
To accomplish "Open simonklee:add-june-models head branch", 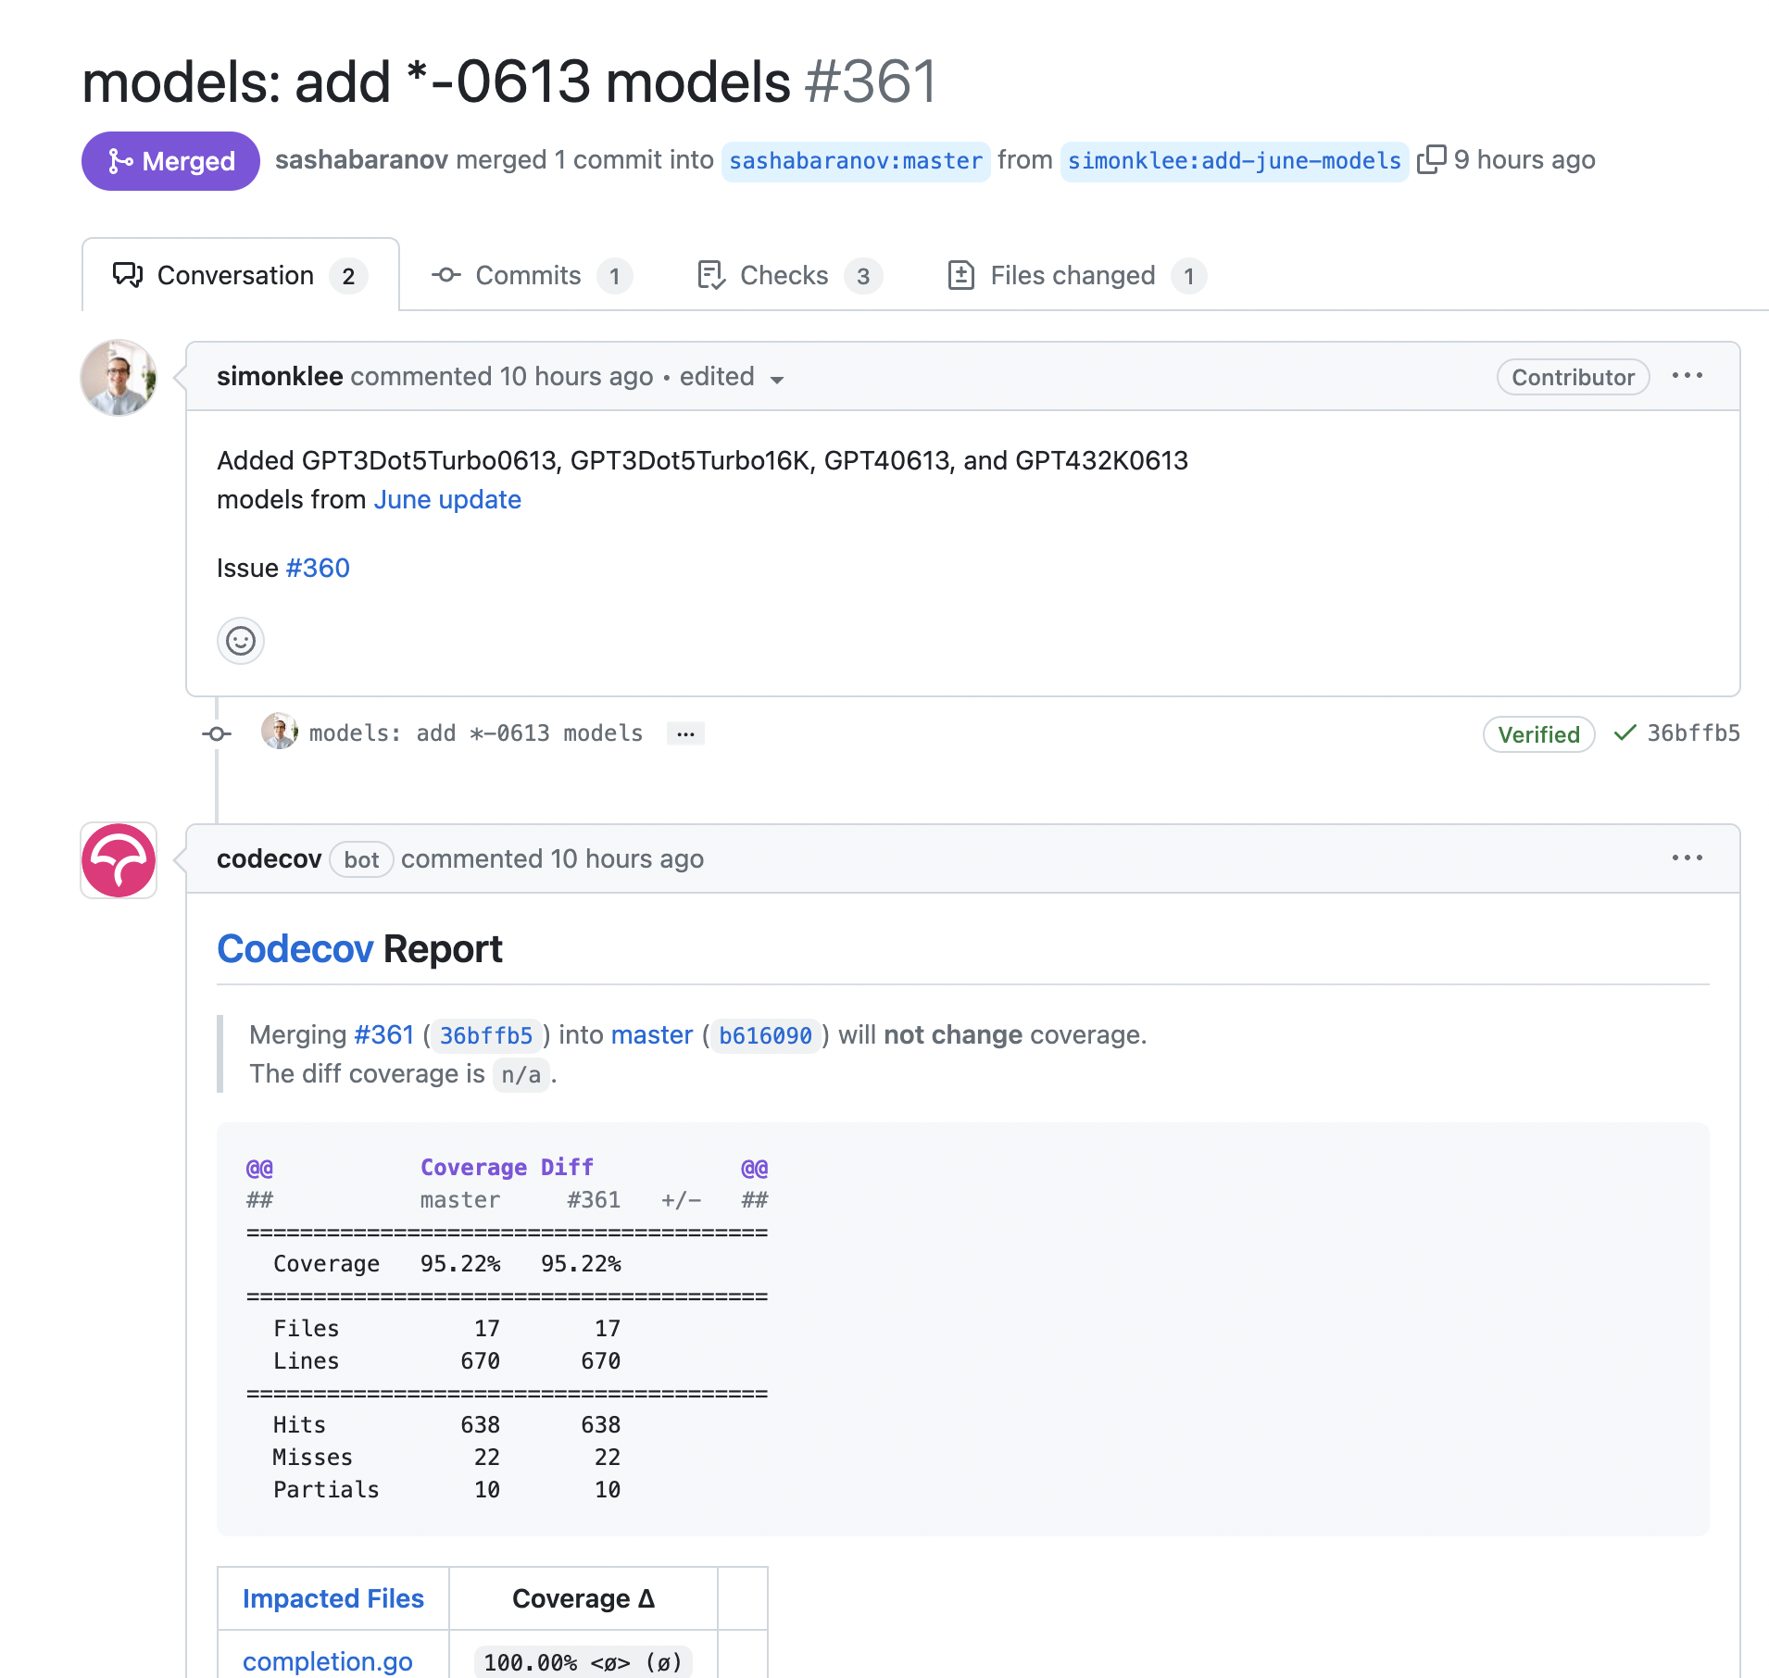I will [x=1235, y=161].
